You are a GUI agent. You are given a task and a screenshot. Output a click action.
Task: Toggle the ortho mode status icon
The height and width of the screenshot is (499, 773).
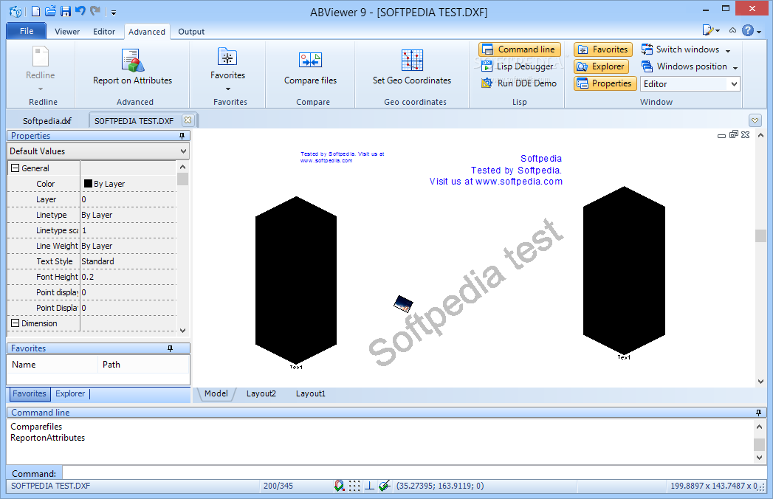[x=369, y=486]
